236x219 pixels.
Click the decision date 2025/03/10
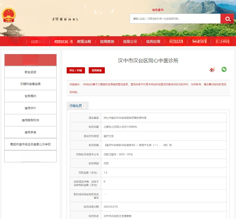coord(111,207)
